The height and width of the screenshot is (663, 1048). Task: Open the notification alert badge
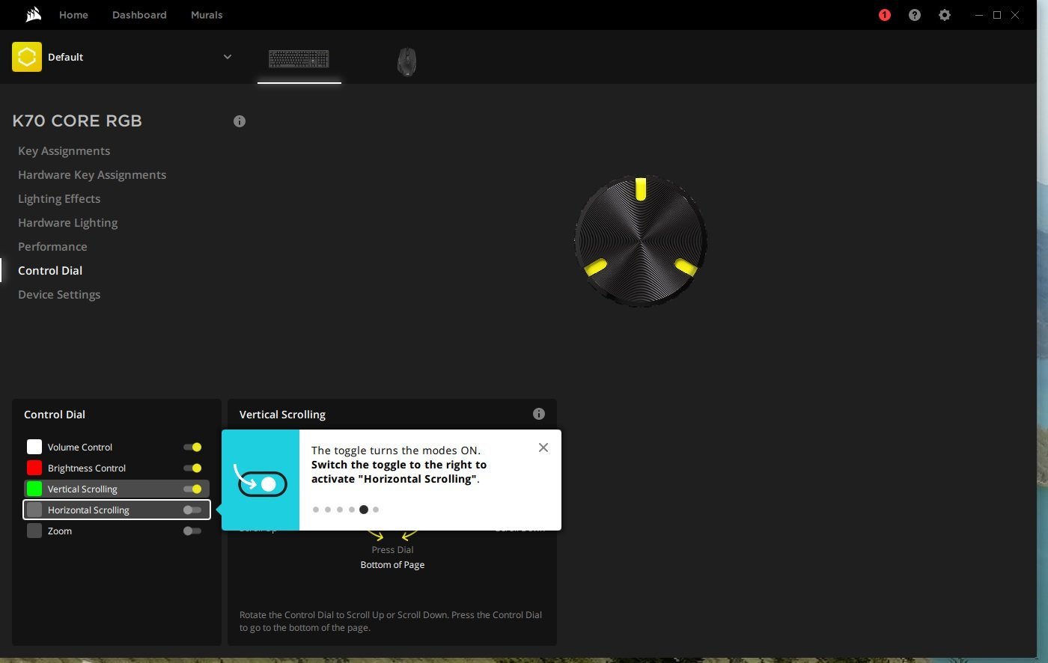coord(885,15)
